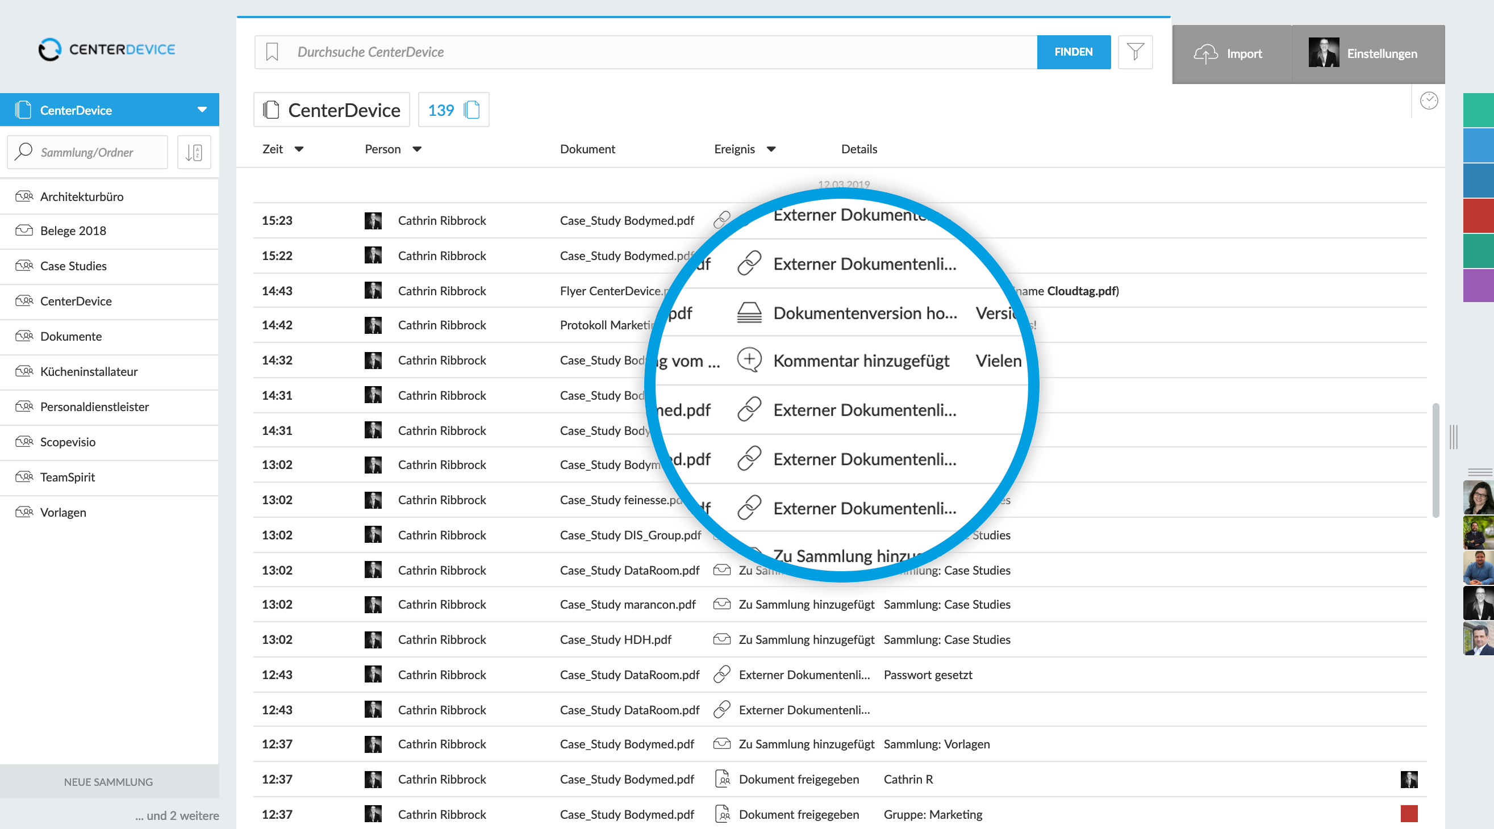Viewport: 1494px width, 829px height.
Task: Click Cathrin Ribbrock avatar in 15:23 row
Action: click(373, 220)
